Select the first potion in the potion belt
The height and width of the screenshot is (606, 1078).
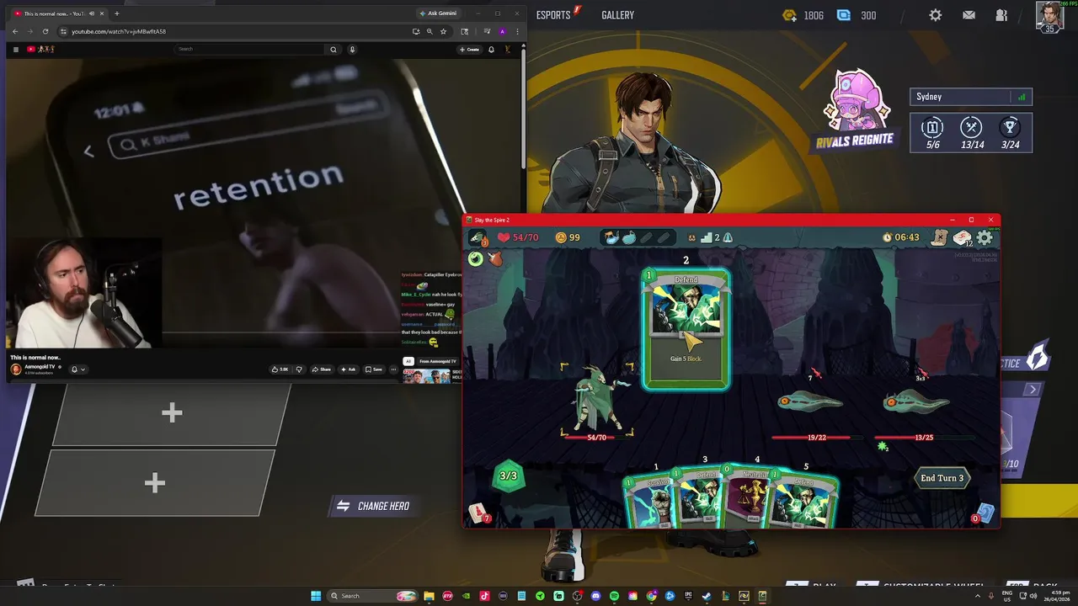click(612, 238)
